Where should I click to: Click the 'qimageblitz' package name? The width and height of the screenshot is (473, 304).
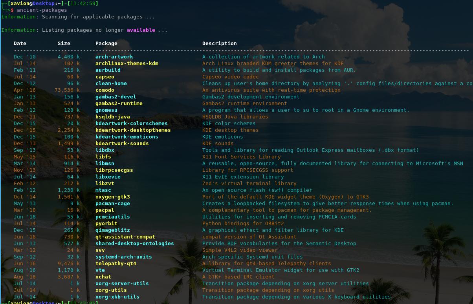tap(113, 230)
